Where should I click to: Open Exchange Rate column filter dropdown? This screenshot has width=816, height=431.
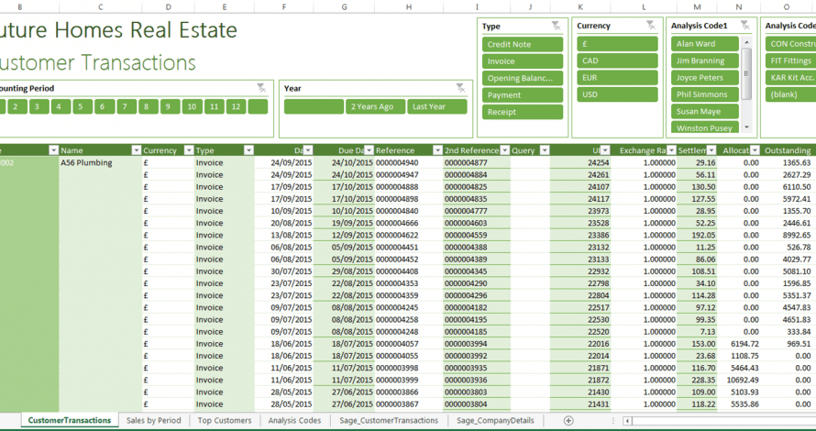click(671, 150)
